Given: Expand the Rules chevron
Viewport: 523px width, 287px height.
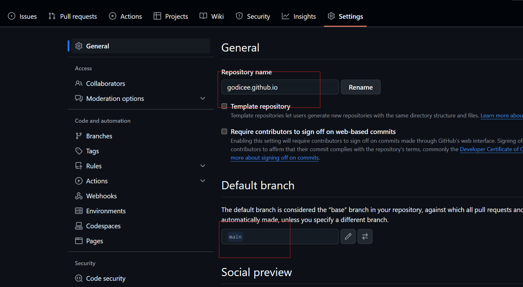Looking at the screenshot, I should pos(203,166).
